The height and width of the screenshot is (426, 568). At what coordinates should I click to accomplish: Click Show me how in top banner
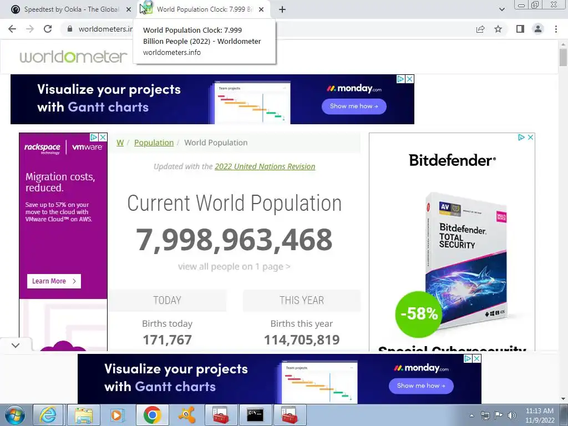(354, 106)
